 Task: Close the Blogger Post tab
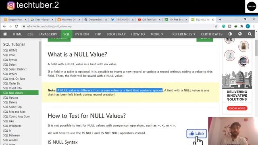tap(25, 20)
